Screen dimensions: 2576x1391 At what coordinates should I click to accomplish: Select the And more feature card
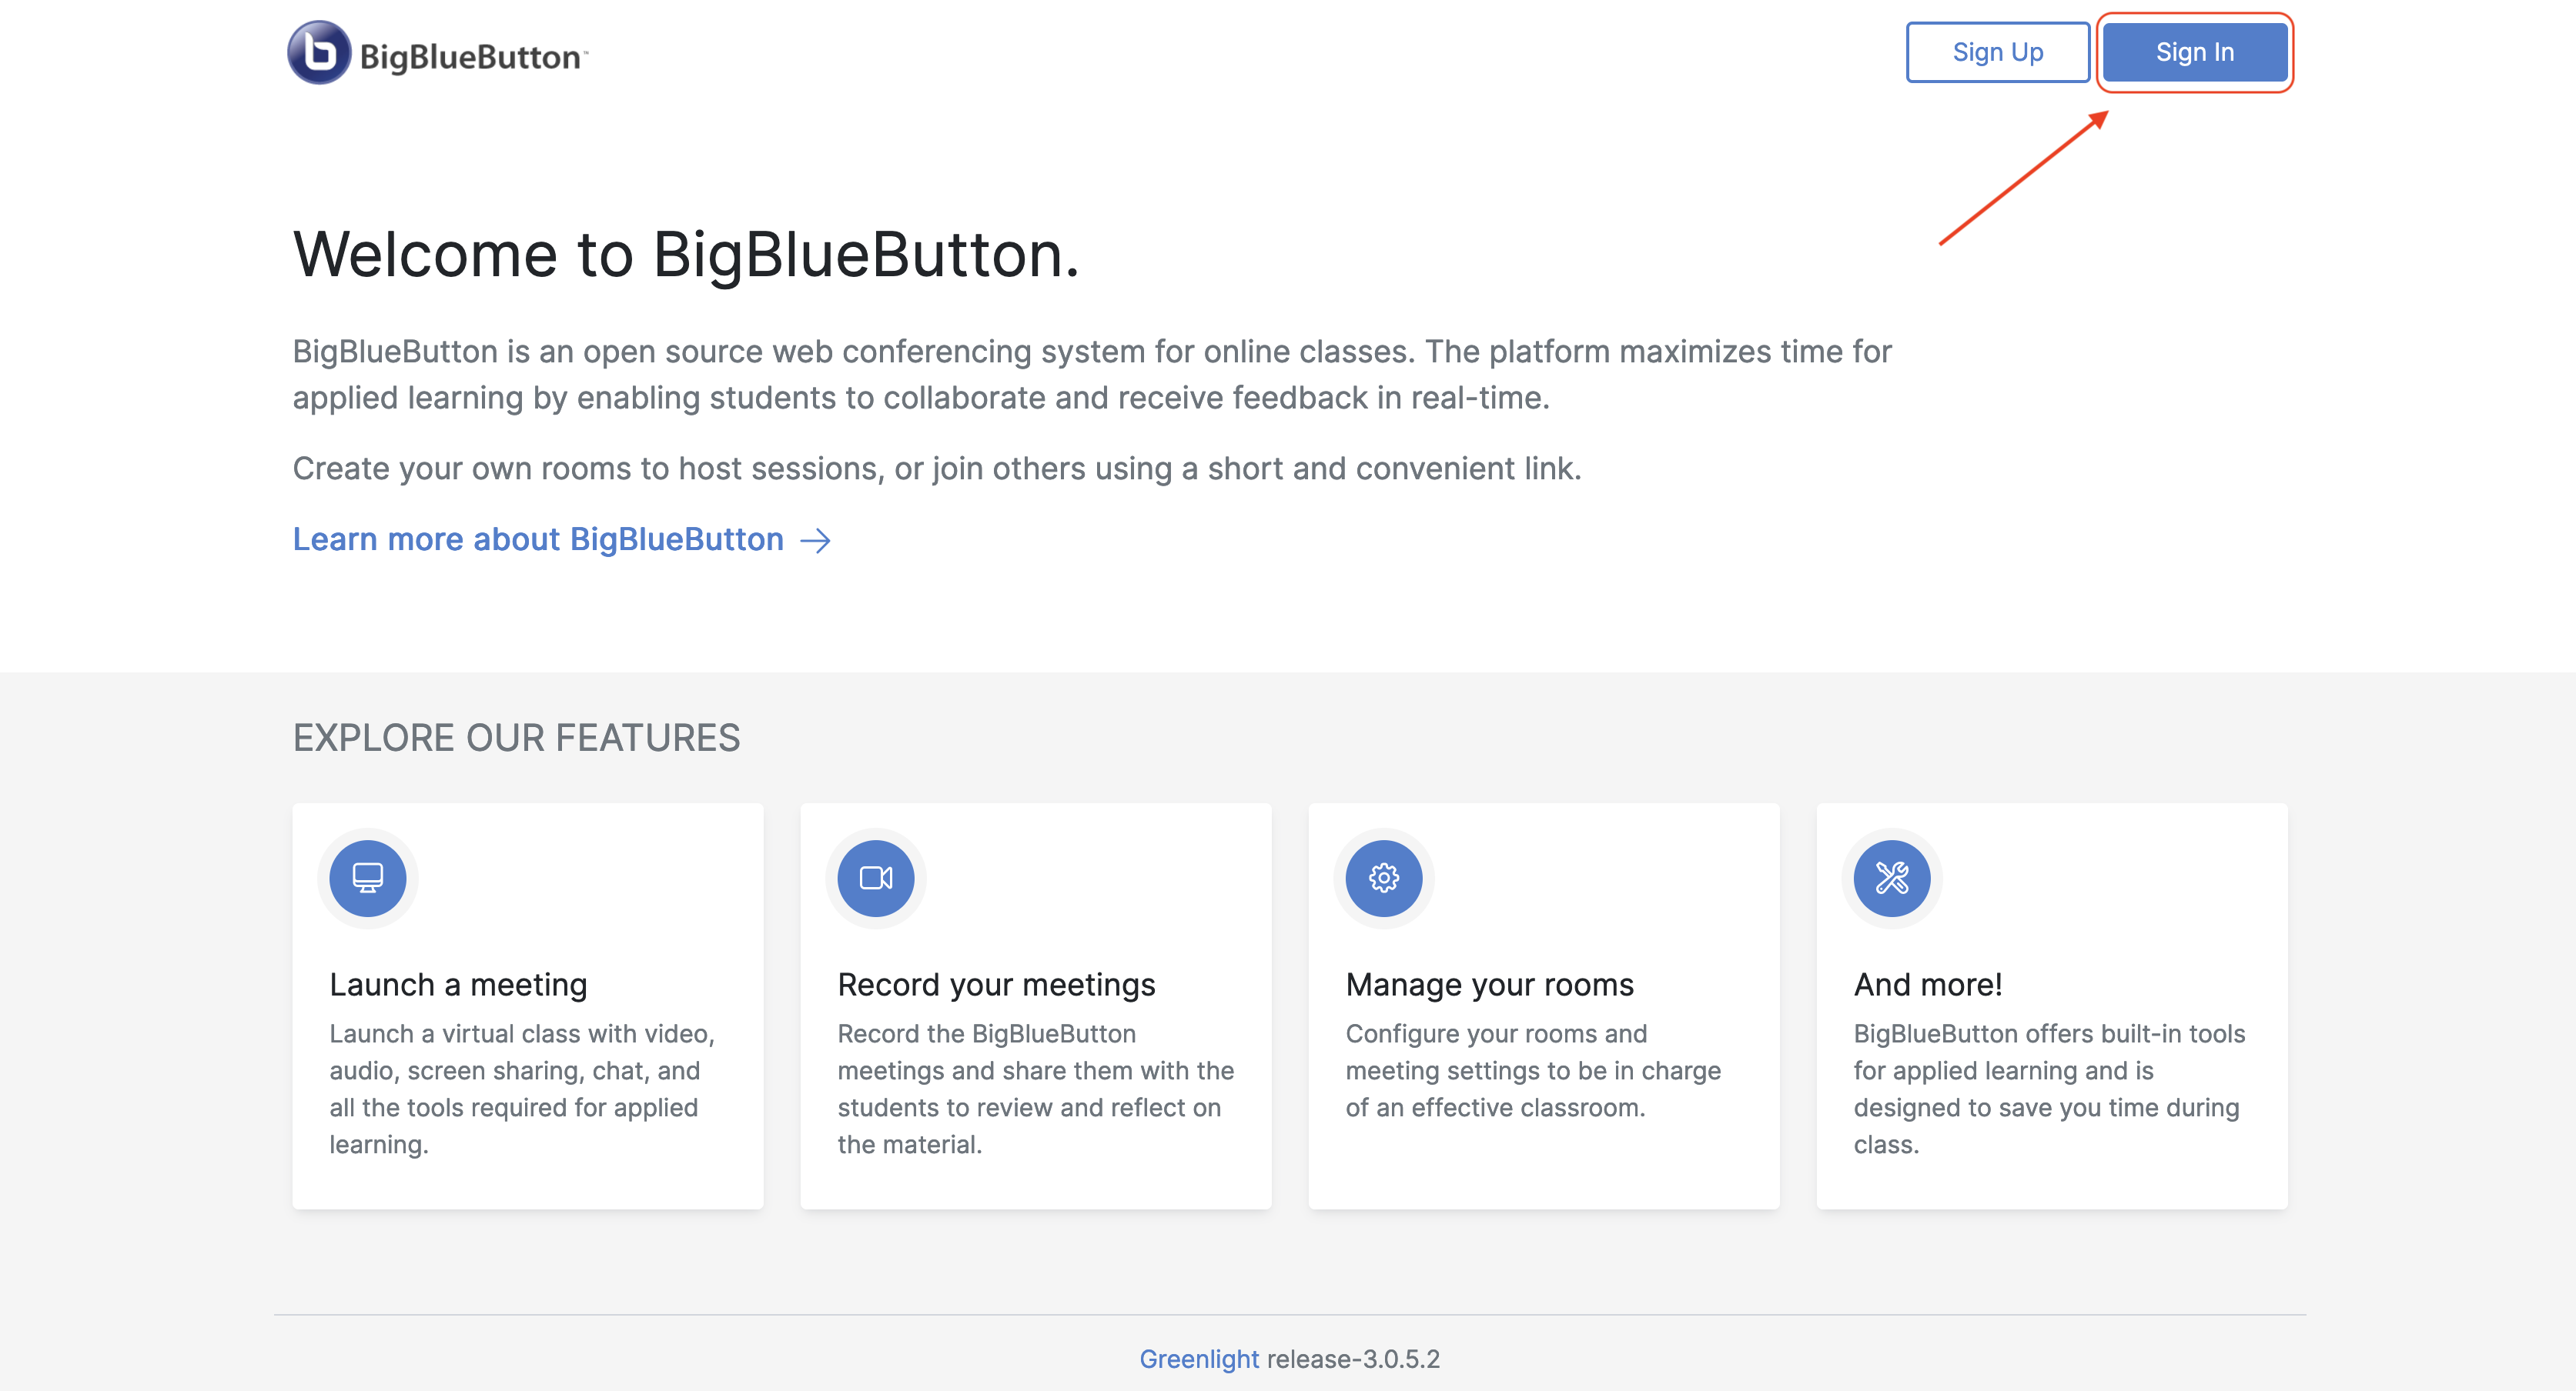(x=2052, y=1004)
